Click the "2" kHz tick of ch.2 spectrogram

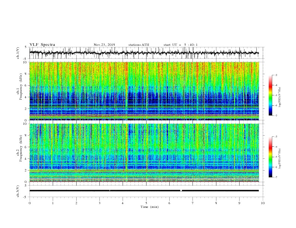(x=26, y=170)
